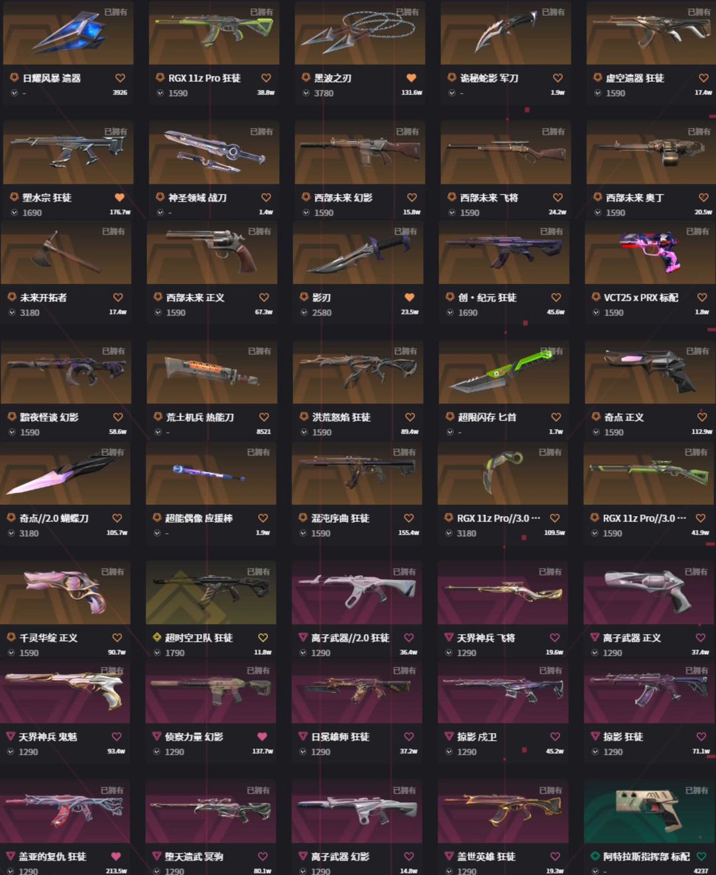This screenshot has width=716, height=875.
Task: Expand the chevron under 洪荒怒焰 狂徒
Action: 304,432
